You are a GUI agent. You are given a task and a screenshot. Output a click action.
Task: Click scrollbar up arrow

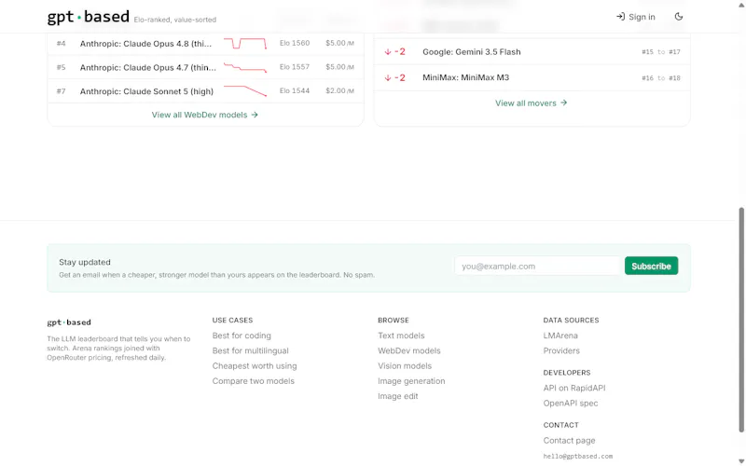coord(741,4)
